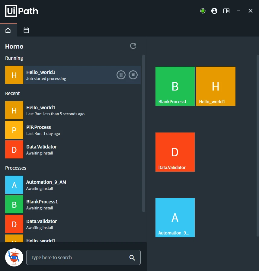Check the green connection status indicator
This screenshot has height=271, width=259.
pos(203,11)
